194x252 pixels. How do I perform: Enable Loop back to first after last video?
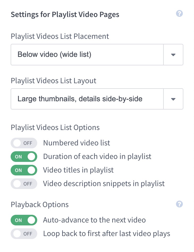point(24,234)
